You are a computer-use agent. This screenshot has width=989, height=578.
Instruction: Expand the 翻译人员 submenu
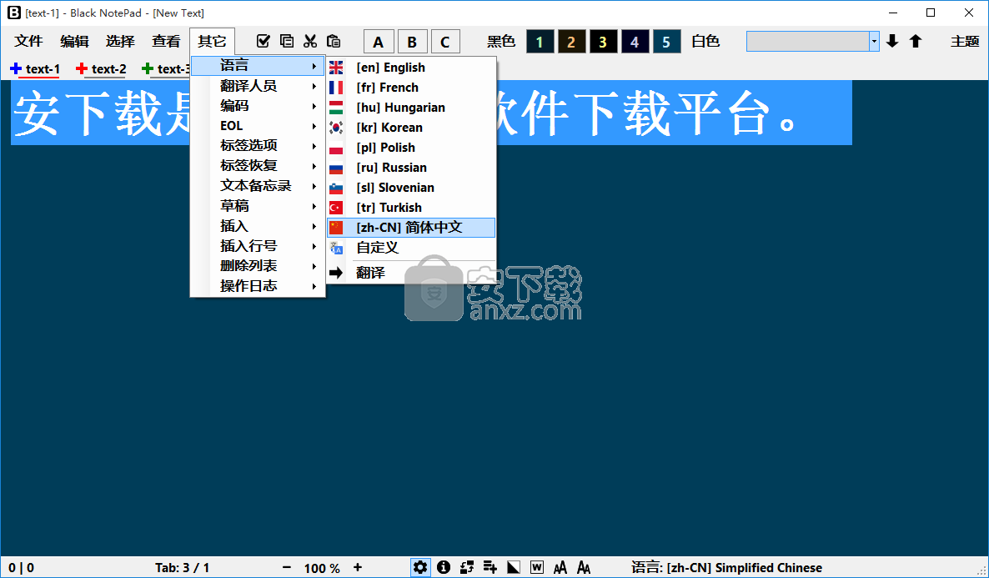tap(258, 86)
